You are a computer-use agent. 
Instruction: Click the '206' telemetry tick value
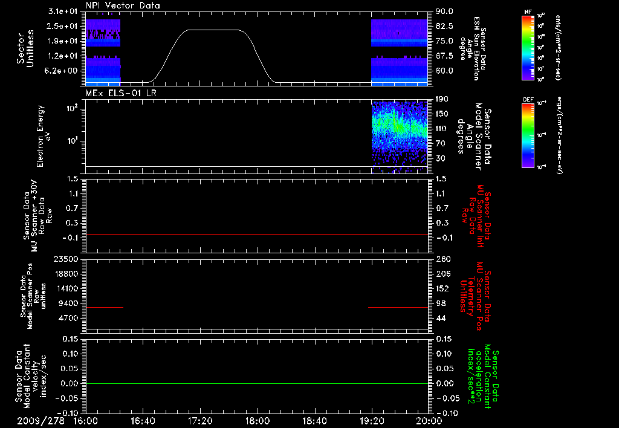pyautogui.click(x=442, y=274)
